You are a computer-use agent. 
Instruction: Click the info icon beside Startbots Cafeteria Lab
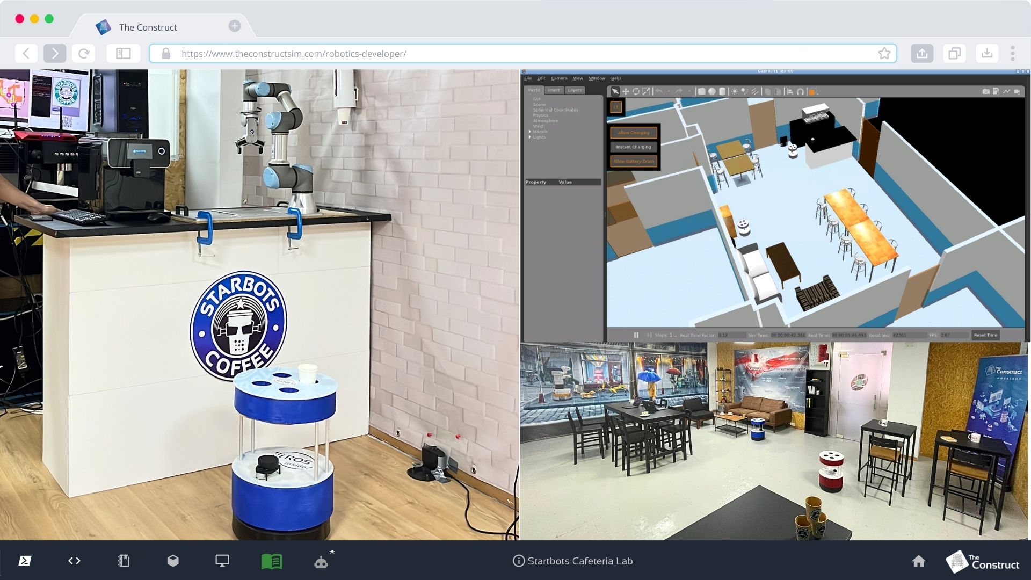click(x=518, y=561)
